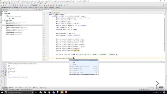Click scroll-from-source target icon in Project panel
The image size is (167, 94).
tap(34, 10)
